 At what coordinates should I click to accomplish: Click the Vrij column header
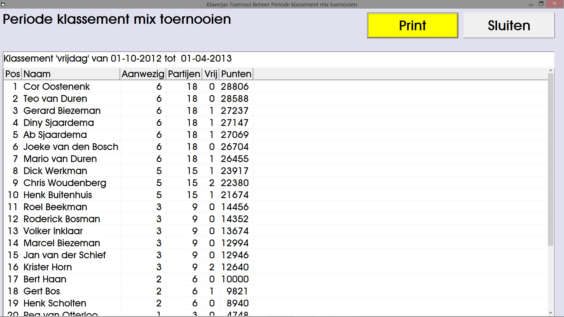tap(211, 74)
